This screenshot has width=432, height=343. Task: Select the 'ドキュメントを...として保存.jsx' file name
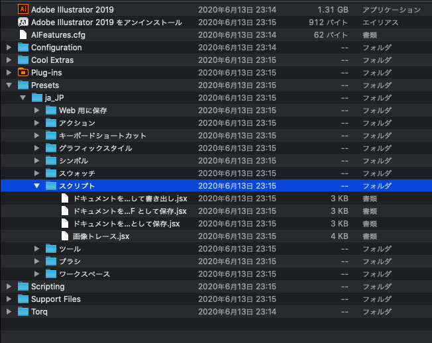coord(127,224)
